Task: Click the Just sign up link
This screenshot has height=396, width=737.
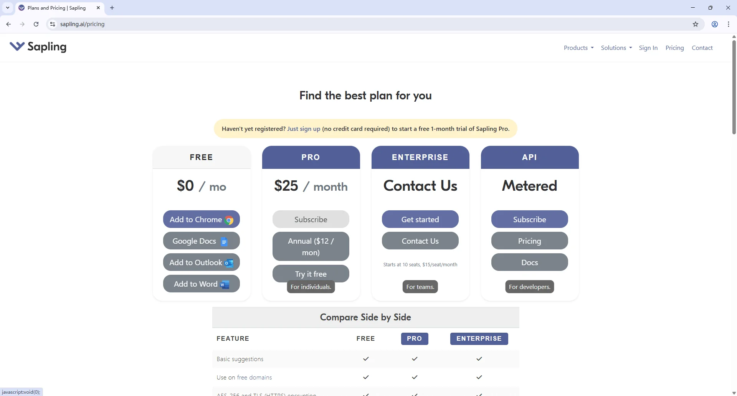Action: click(304, 129)
